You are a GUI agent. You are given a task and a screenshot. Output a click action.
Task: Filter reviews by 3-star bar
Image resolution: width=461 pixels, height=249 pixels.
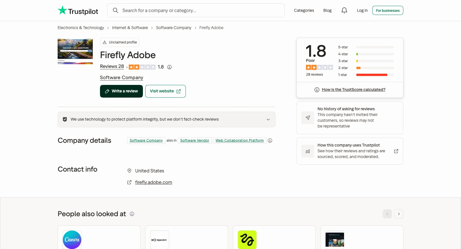(366, 61)
